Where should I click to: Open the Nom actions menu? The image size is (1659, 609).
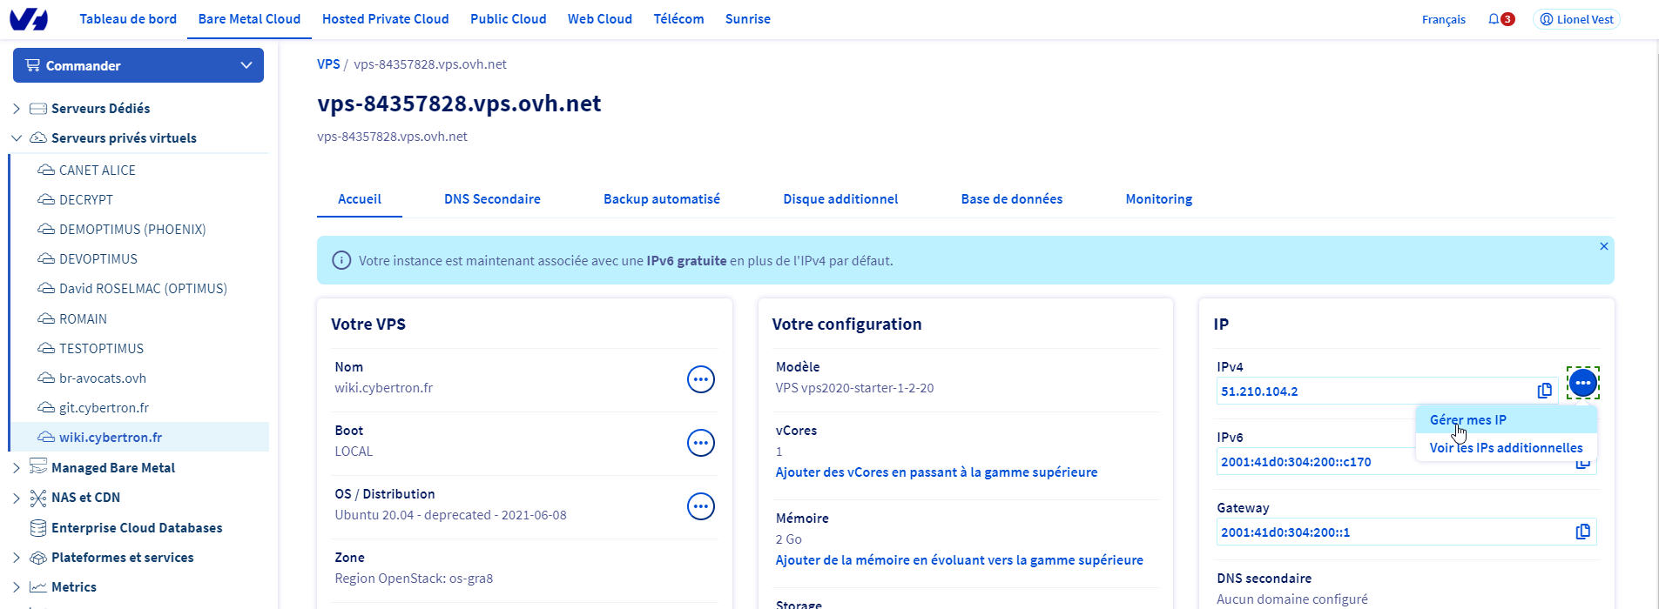tap(701, 379)
